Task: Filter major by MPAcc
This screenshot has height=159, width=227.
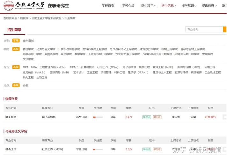Action: coord(74,67)
